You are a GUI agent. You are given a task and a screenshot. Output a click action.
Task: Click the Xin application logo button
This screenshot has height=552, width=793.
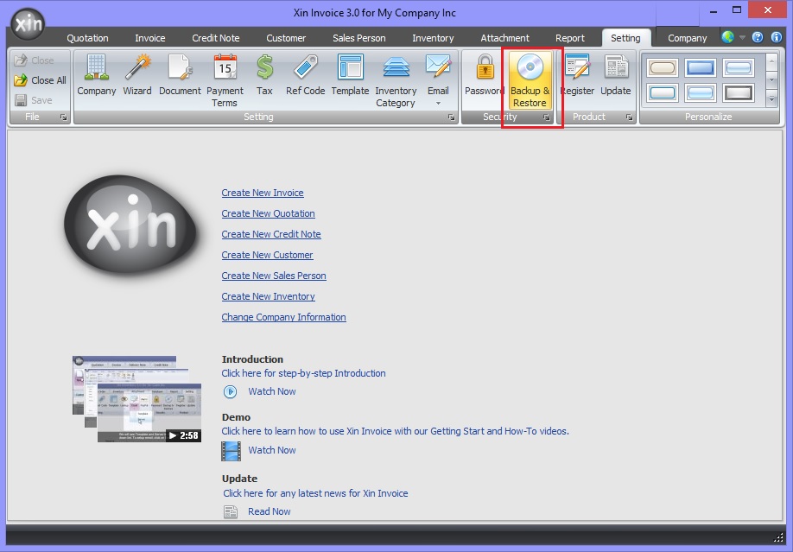(29, 24)
